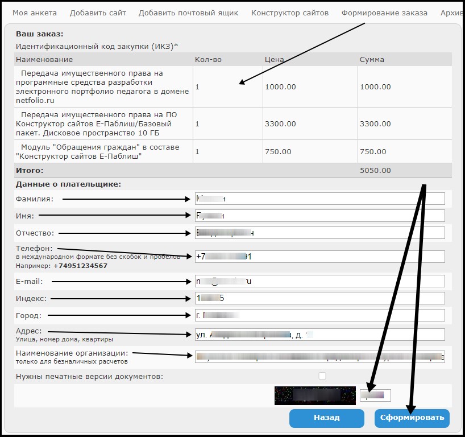Switch to Конструктор сайтов tab

click(x=289, y=13)
